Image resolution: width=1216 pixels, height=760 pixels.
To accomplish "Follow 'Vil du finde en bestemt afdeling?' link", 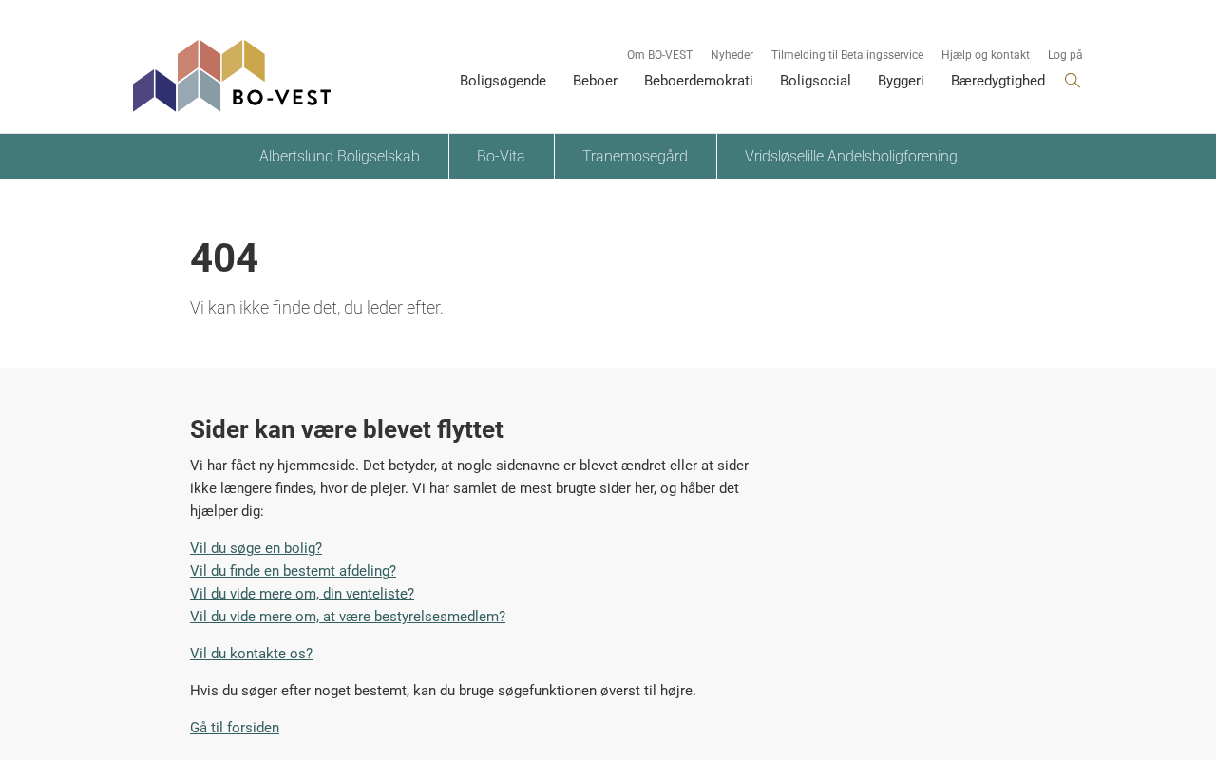I will pyautogui.click(x=293, y=571).
